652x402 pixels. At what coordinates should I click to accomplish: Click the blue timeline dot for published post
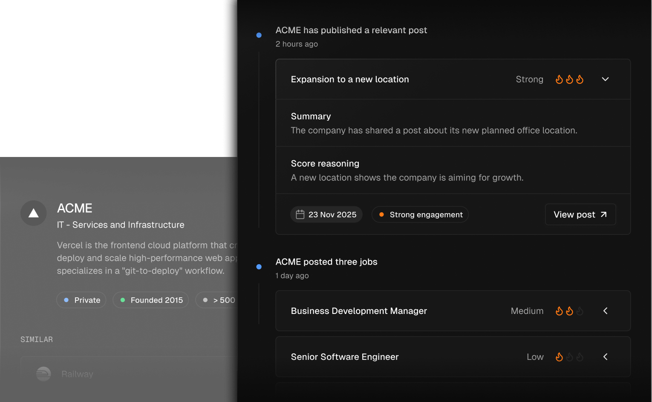click(259, 35)
